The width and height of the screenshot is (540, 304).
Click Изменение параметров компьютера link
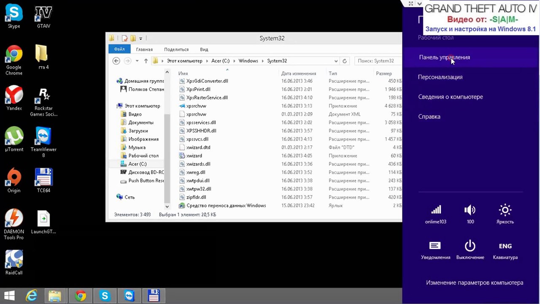click(475, 283)
